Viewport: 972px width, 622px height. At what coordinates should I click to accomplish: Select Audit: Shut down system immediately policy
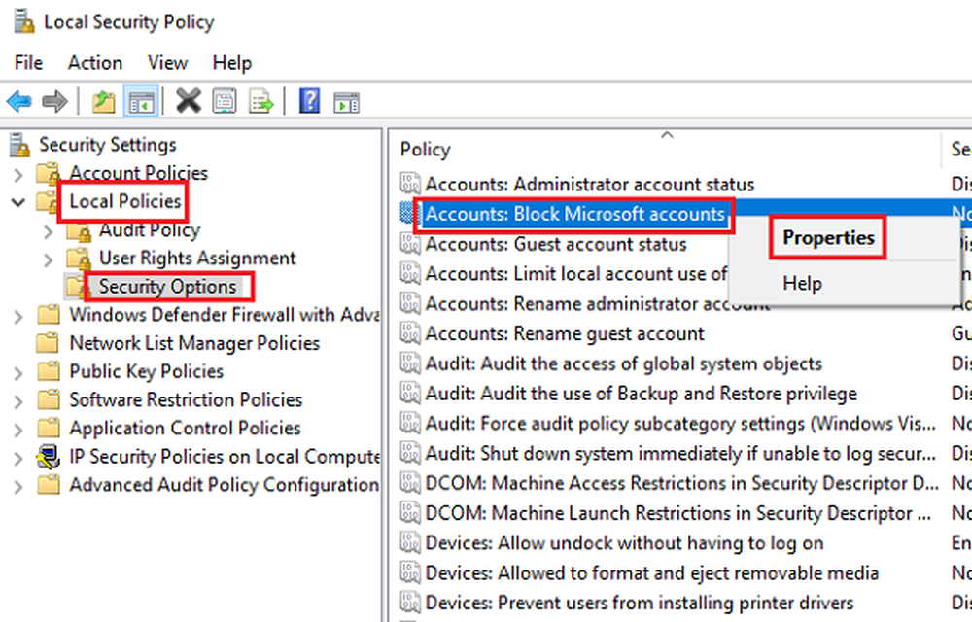[680, 454]
